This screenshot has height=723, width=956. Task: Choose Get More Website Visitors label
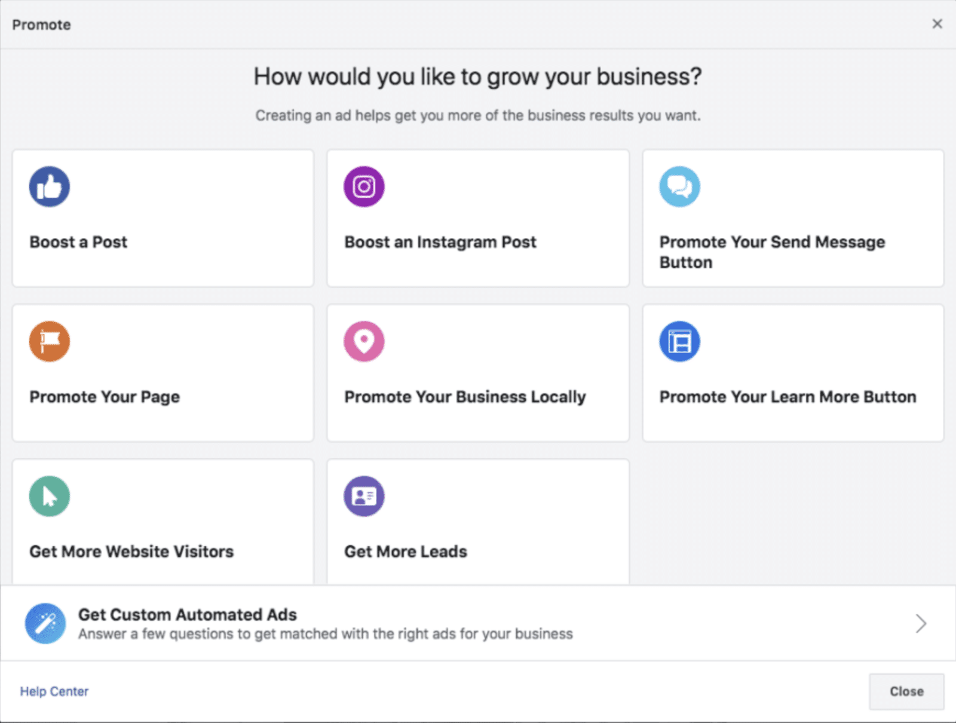click(131, 552)
